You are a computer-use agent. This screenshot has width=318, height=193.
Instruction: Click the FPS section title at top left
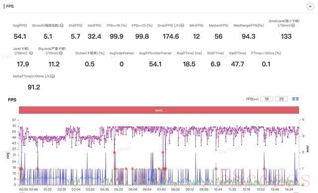tap(10, 6)
